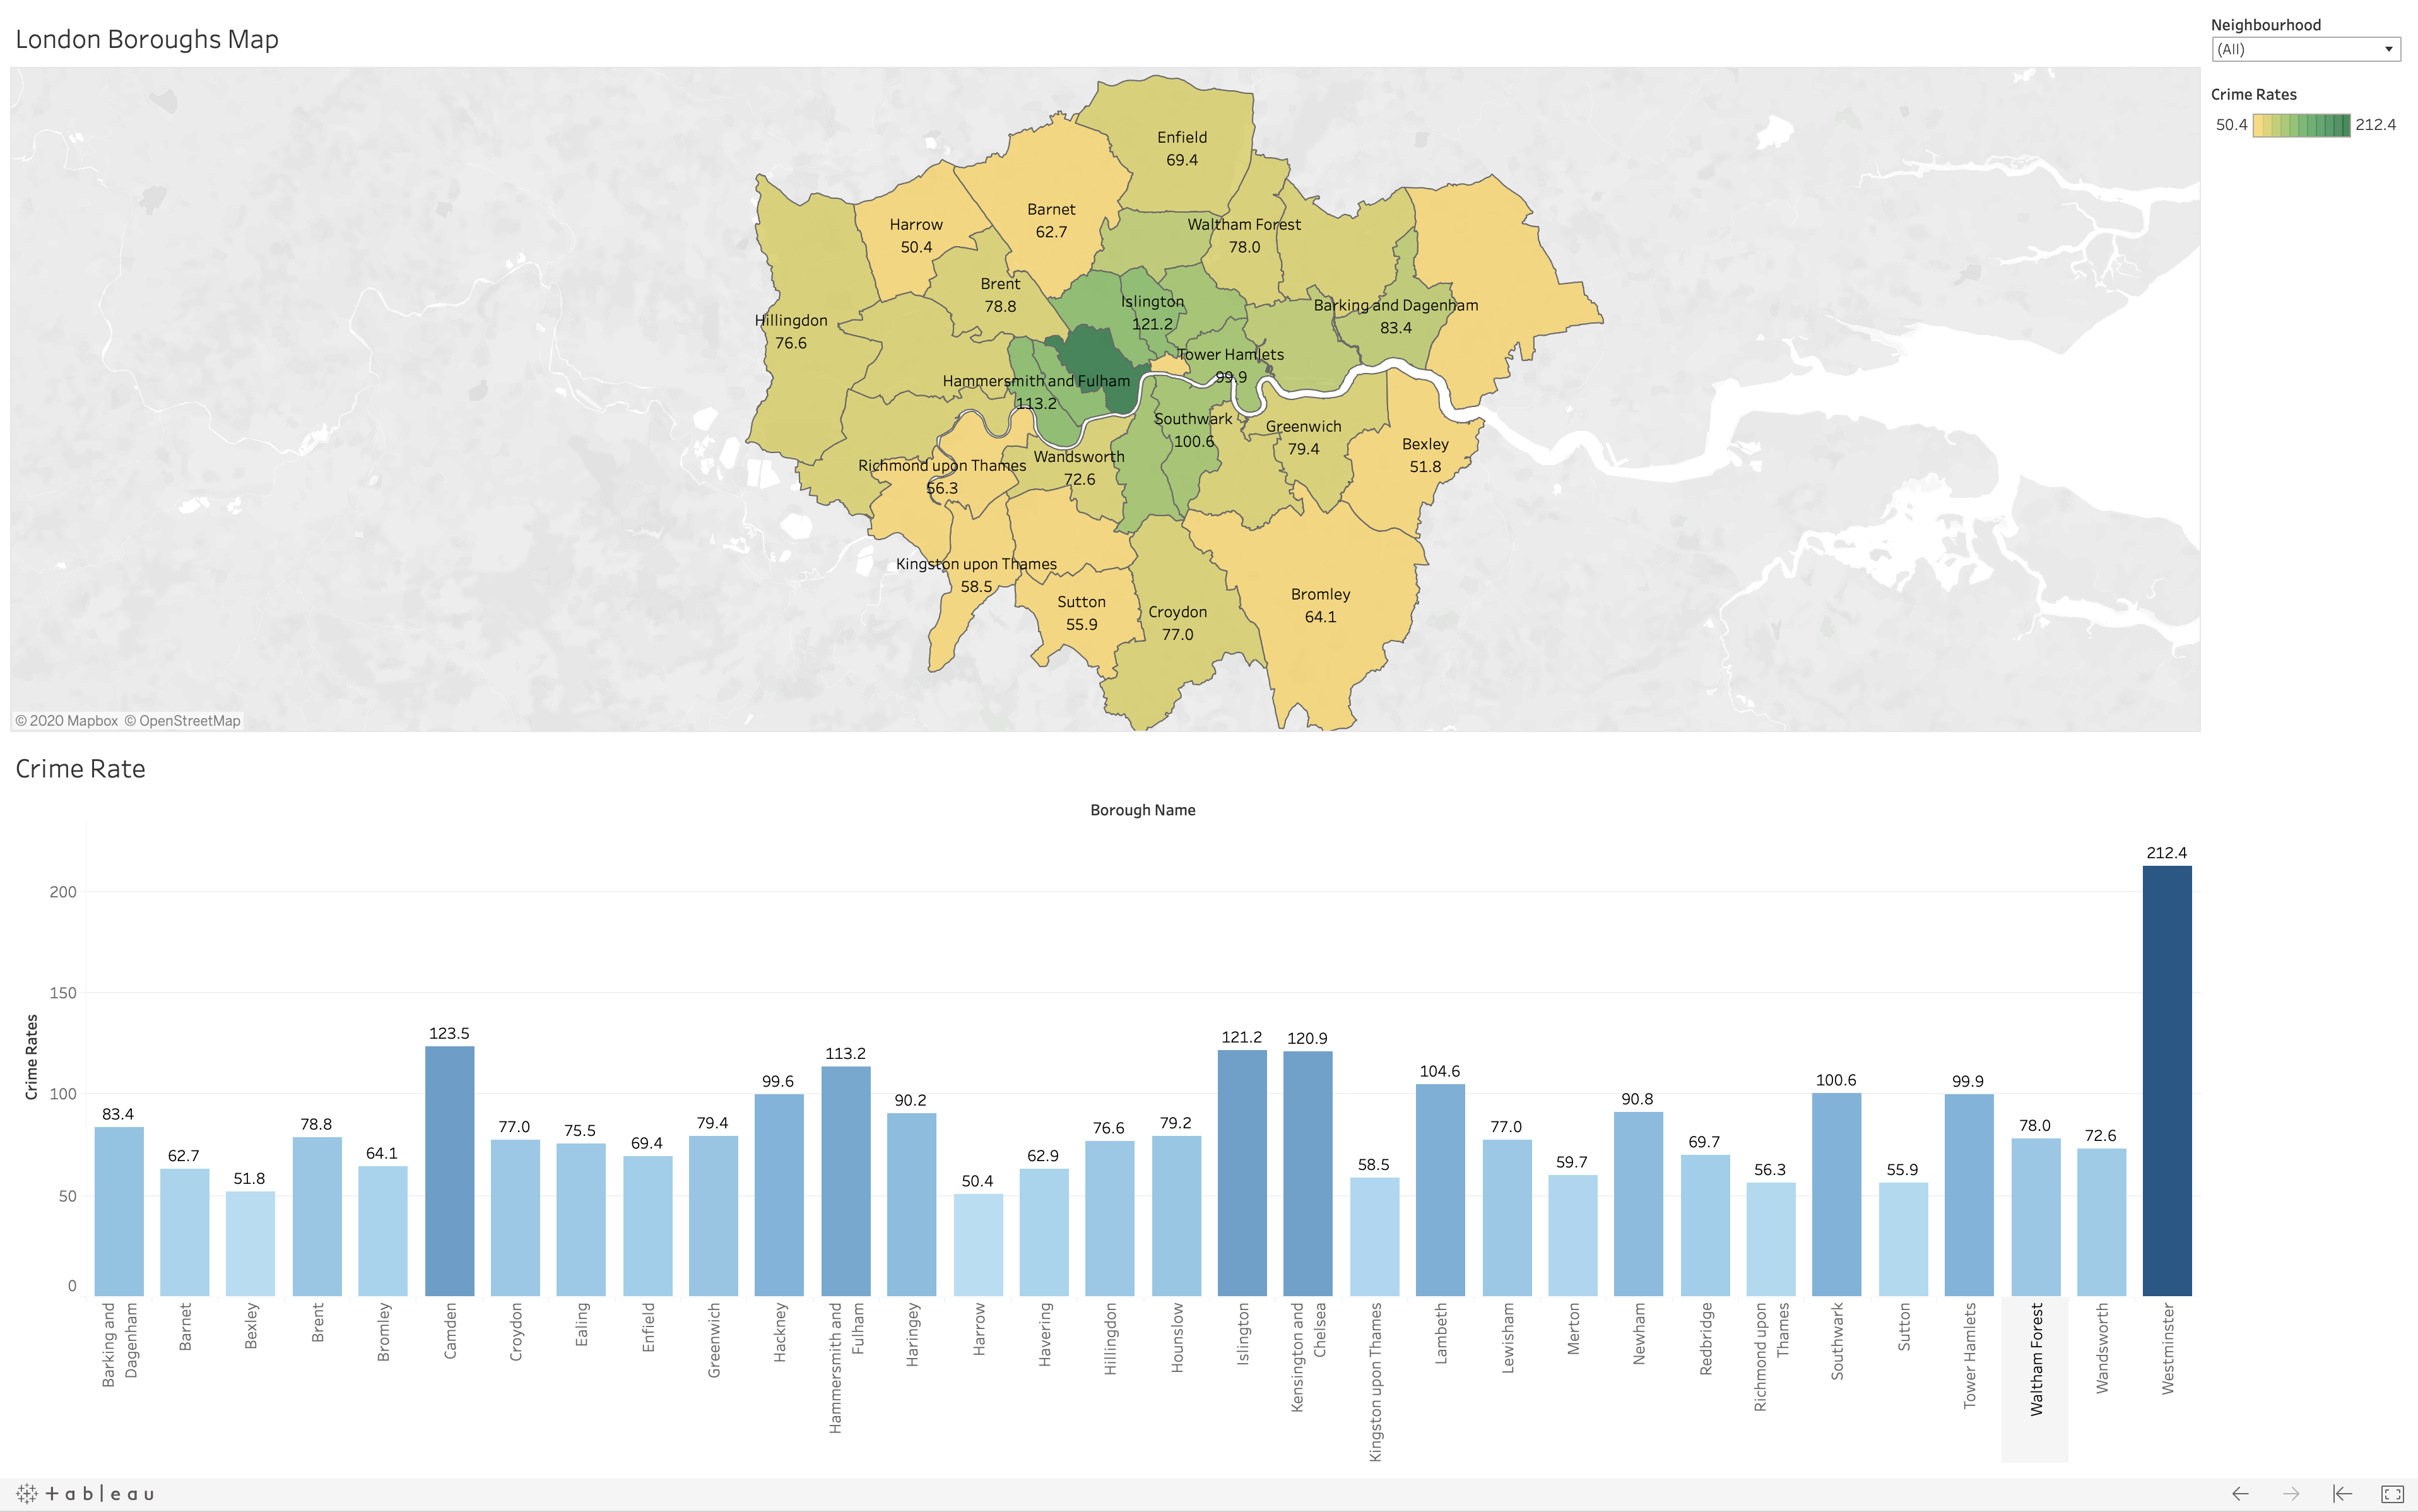Open the OpenStreetMap attribution link
2418x1512 pixels.
(x=182, y=721)
